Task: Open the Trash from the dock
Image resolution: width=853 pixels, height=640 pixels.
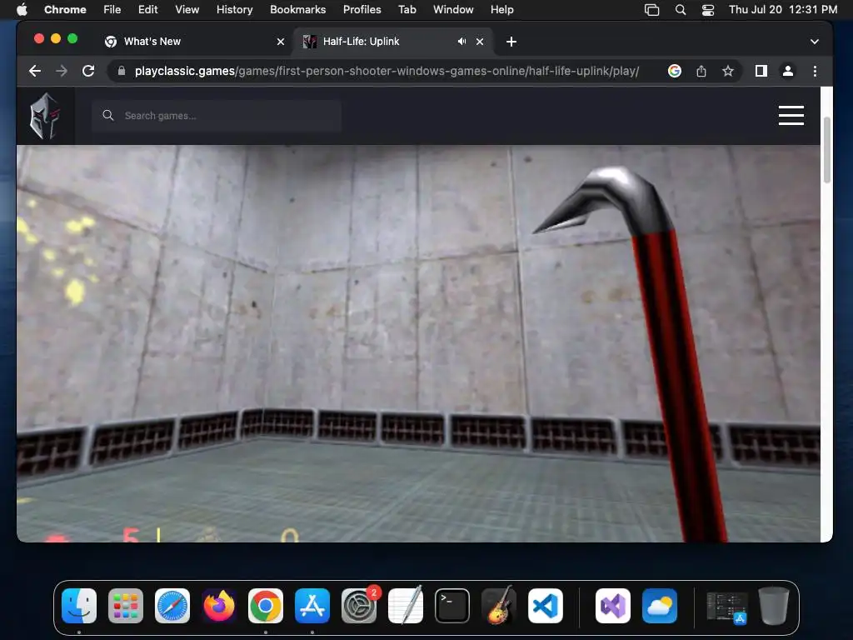Action: click(774, 606)
